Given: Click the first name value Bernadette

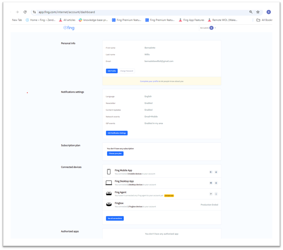Looking at the screenshot, I should point(150,48).
